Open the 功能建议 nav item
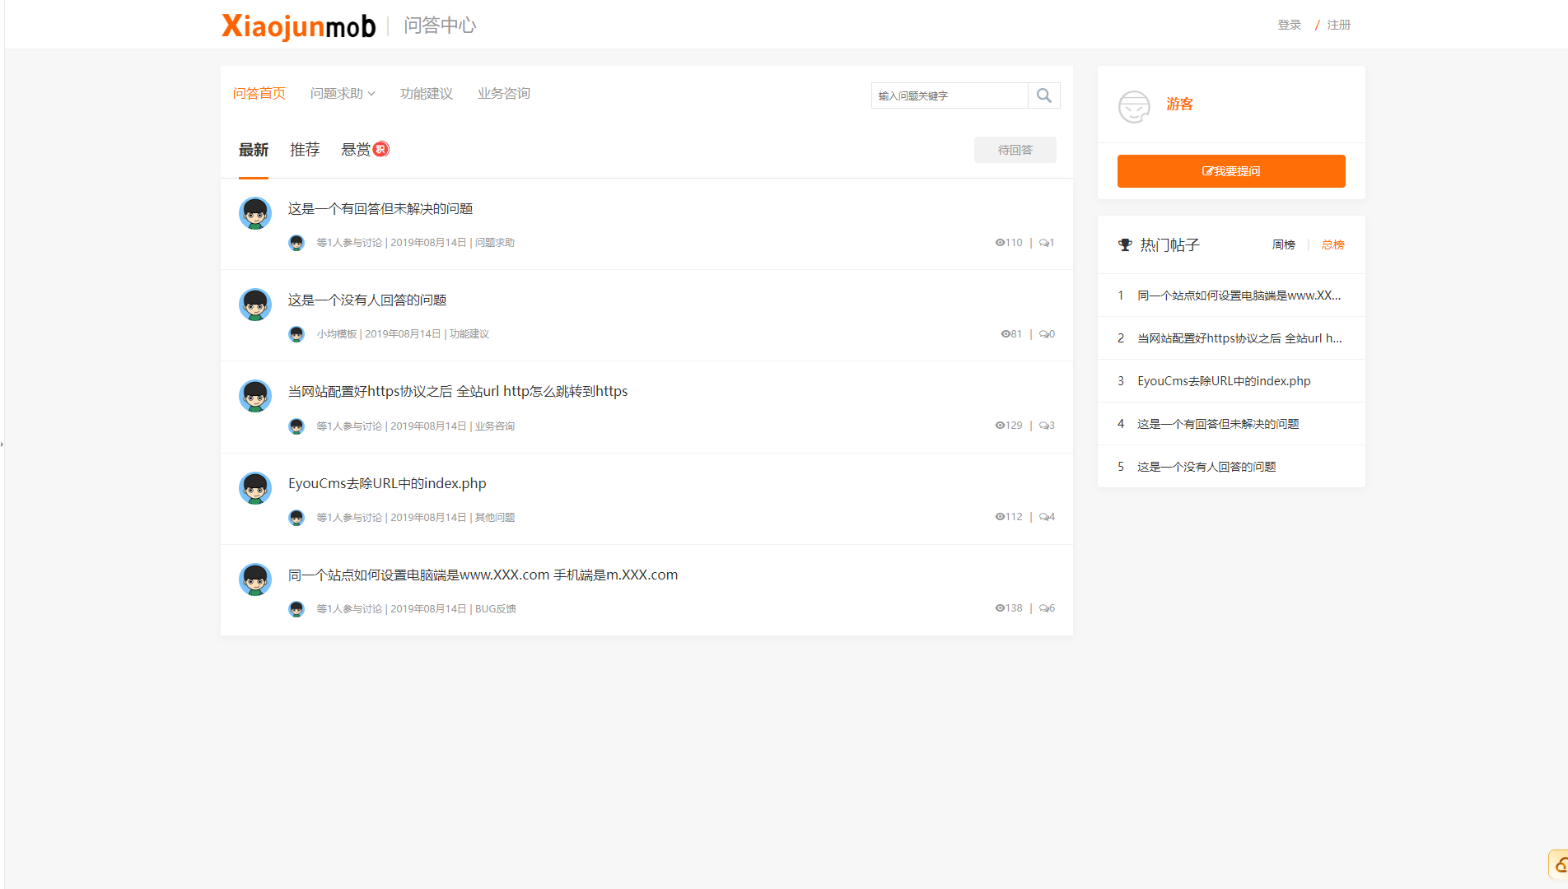This screenshot has height=889, width=1568. pos(427,94)
